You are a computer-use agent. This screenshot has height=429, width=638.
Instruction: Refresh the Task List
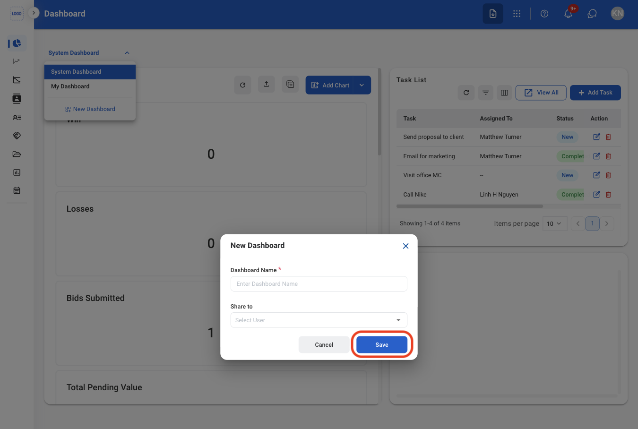pyautogui.click(x=466, y=93)
